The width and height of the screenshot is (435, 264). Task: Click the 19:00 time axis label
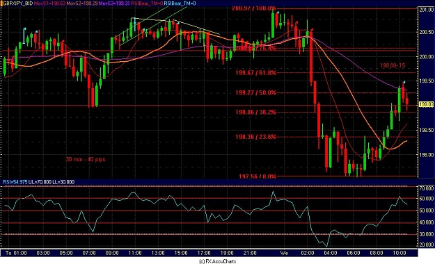pos(227,253)
